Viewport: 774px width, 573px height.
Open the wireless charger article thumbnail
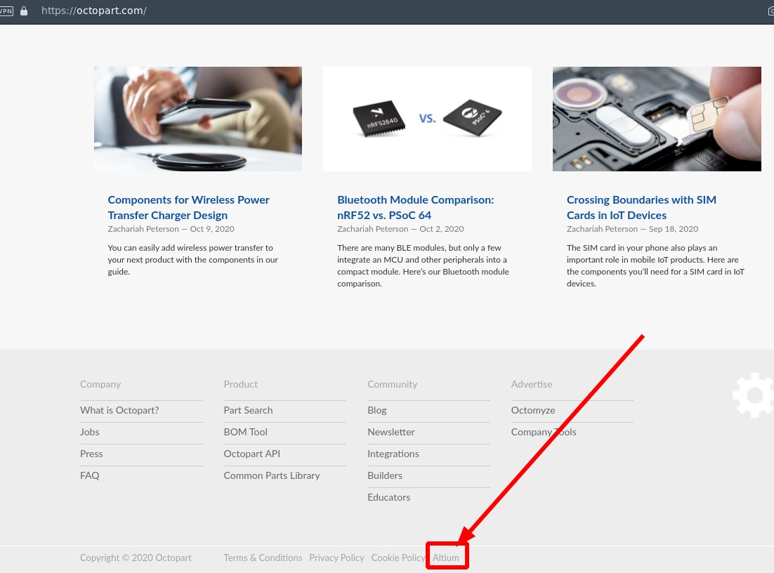coord(198,119)
